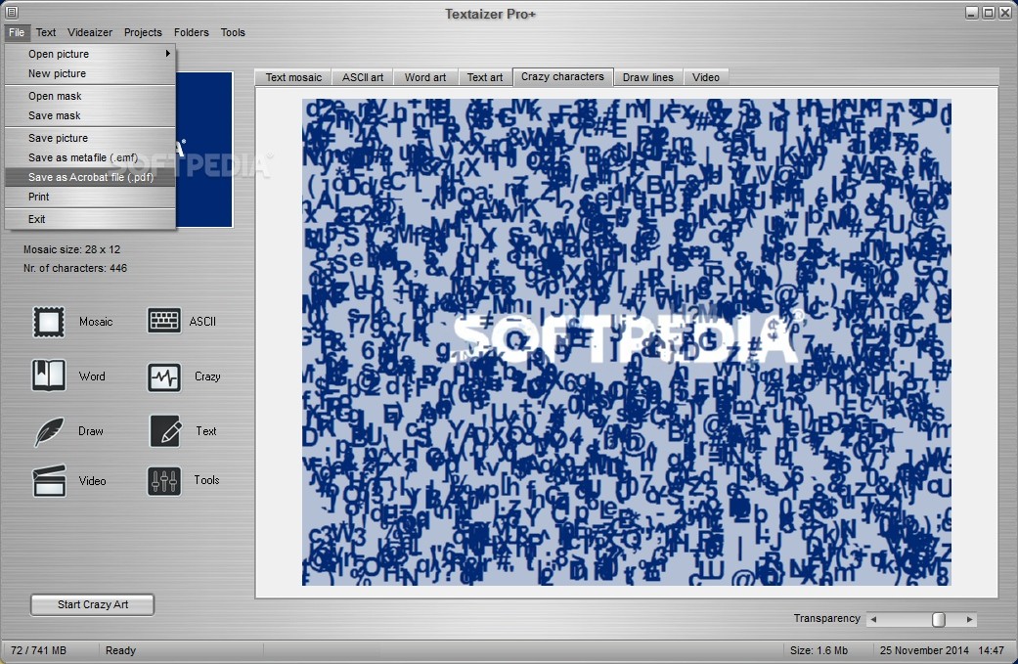Minimize the Textaizer Pro+ window
Screen dimensions: 1018x664
click(x=971, y=13)
